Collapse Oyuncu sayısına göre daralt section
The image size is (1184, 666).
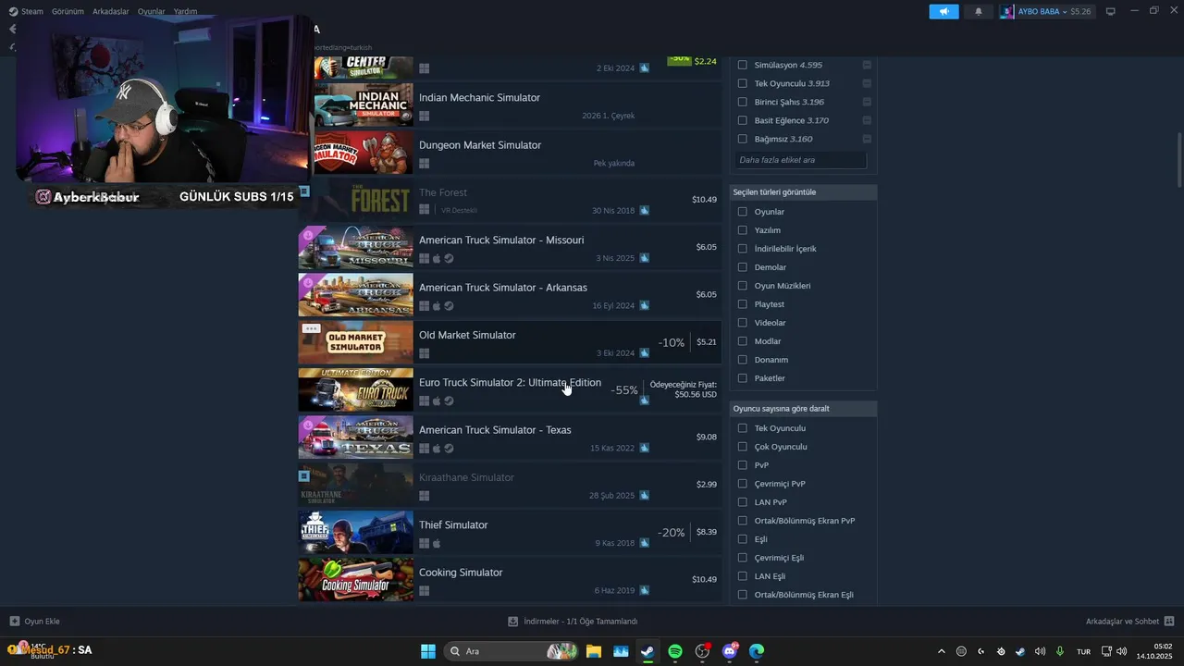pos(803,409)
